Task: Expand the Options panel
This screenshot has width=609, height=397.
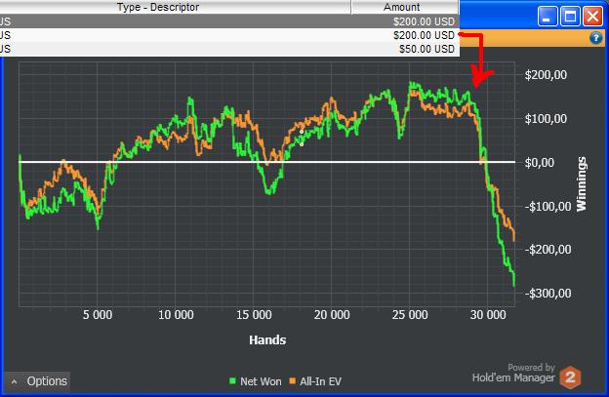Action: click(38, 381)
